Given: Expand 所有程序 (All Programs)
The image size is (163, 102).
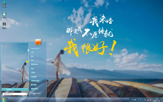Looking at the screenshot, I should tap(15, 89).
